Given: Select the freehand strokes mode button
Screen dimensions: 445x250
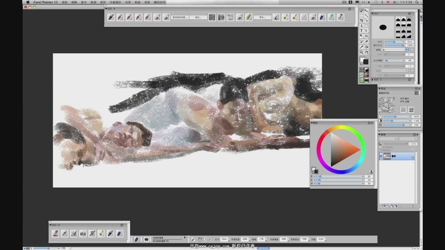Looking at the screenshot, I should (x=200, y=239).
